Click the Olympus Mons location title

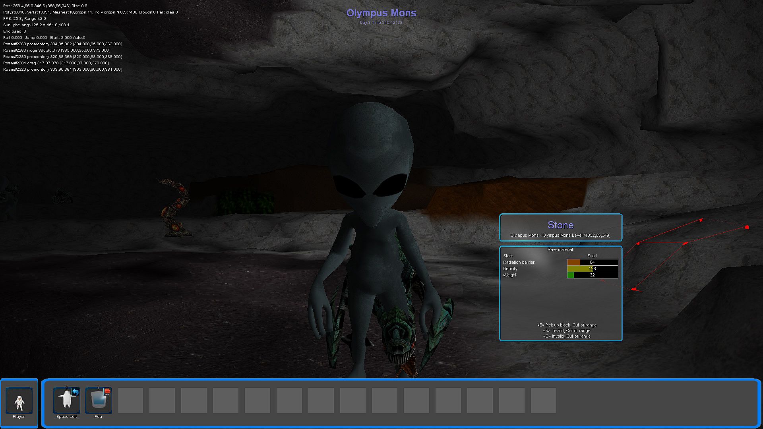pos(381,13)
